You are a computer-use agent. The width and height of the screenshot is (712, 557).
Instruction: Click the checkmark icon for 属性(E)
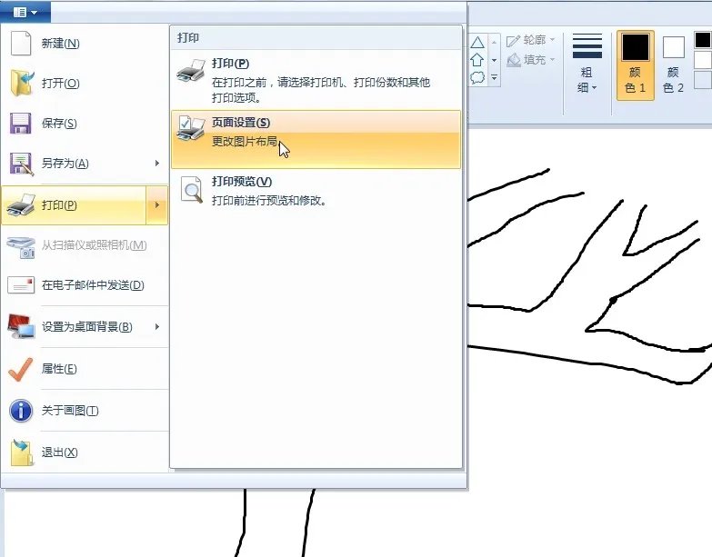(x=20, y=369)
